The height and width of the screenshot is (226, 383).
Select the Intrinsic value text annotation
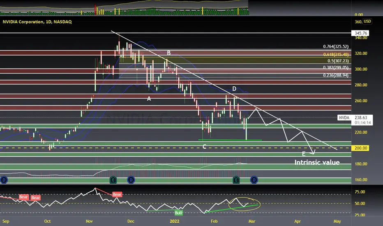point(317,162)
